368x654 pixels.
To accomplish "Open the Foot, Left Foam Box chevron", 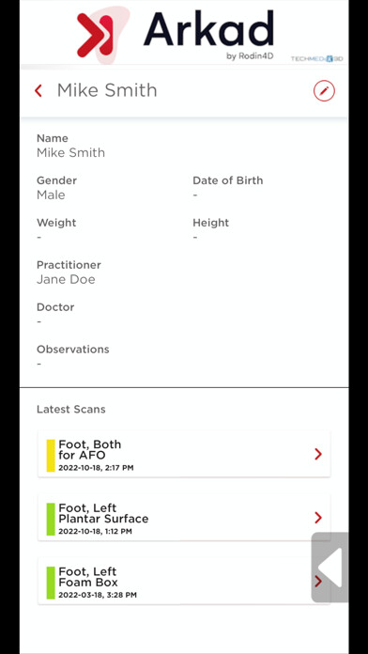I will (x=317, y=581).
